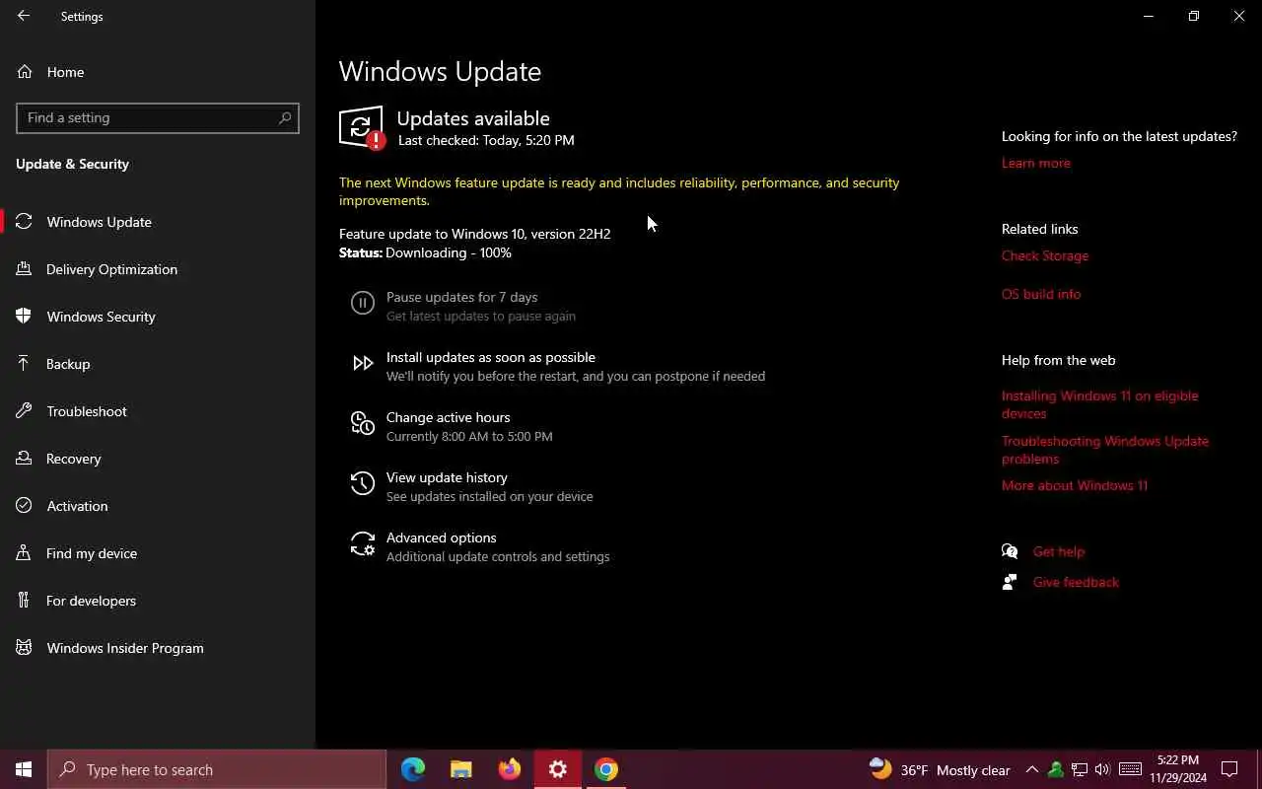Open View update history

[447, 477]
